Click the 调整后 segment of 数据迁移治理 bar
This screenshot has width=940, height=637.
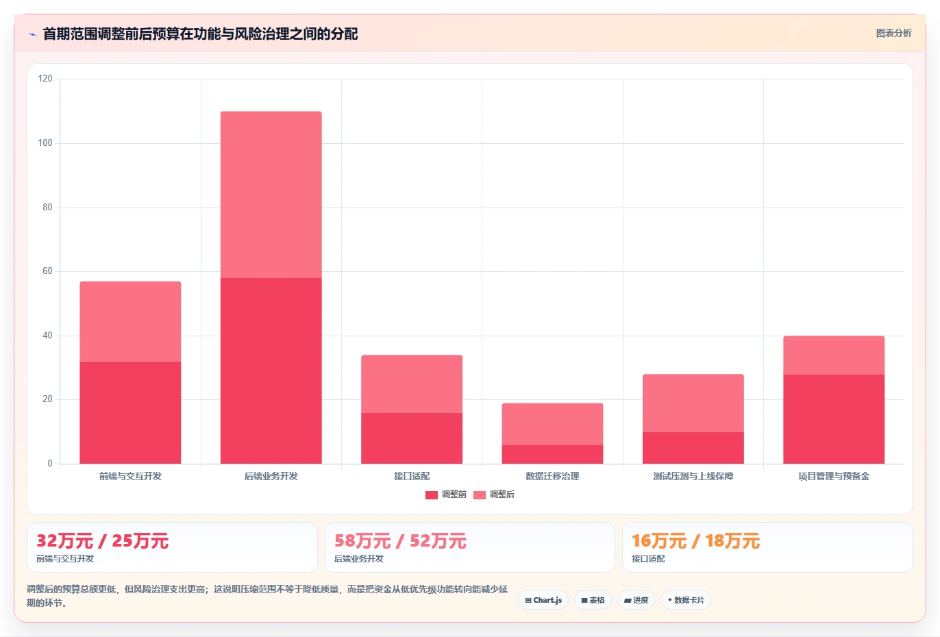(552, 424)
